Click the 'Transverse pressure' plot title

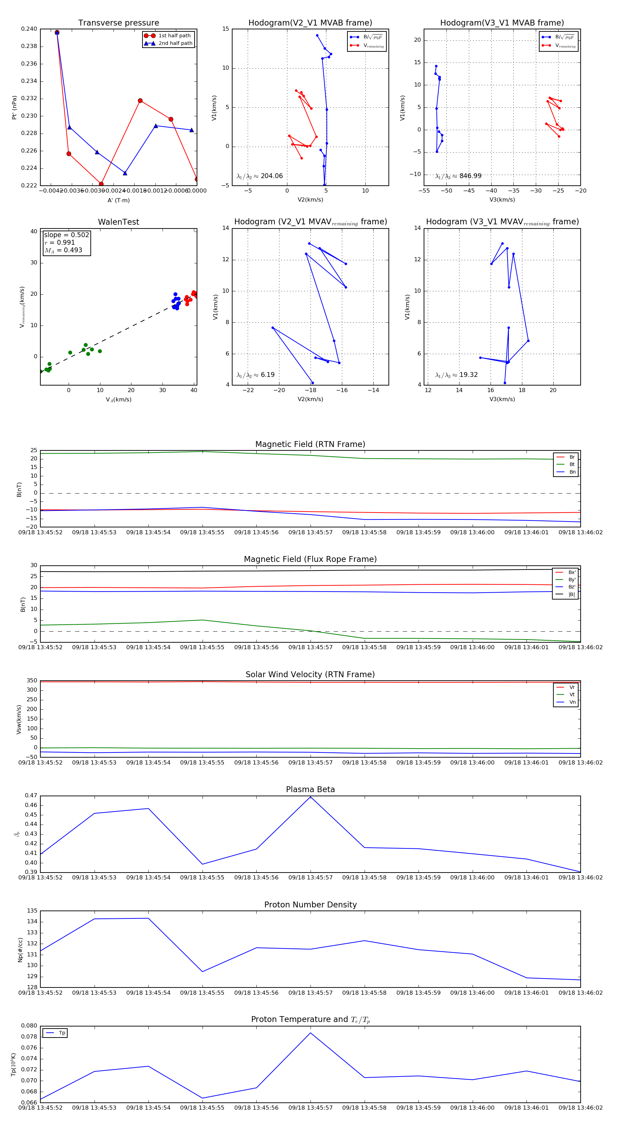pyautogui.click(x=118, y=23)
